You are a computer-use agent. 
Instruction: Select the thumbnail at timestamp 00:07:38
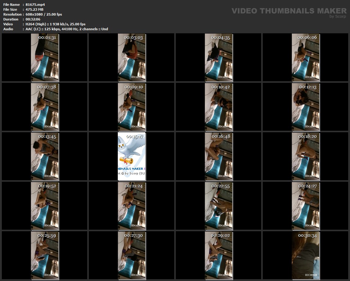click(45, 107)
